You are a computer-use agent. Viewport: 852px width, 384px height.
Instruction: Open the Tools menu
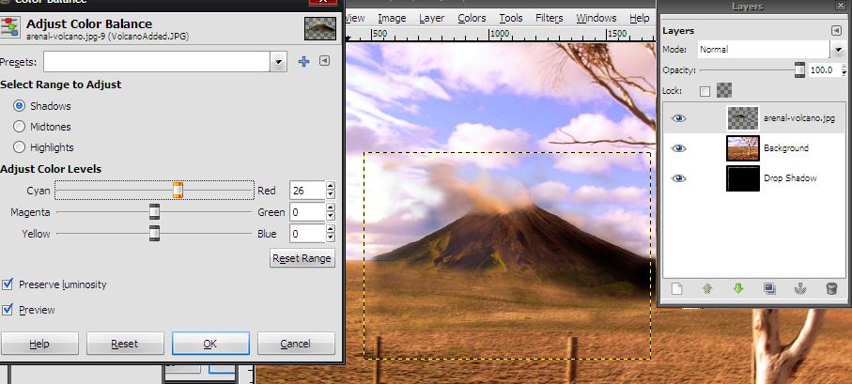click(x=511, y=18)
